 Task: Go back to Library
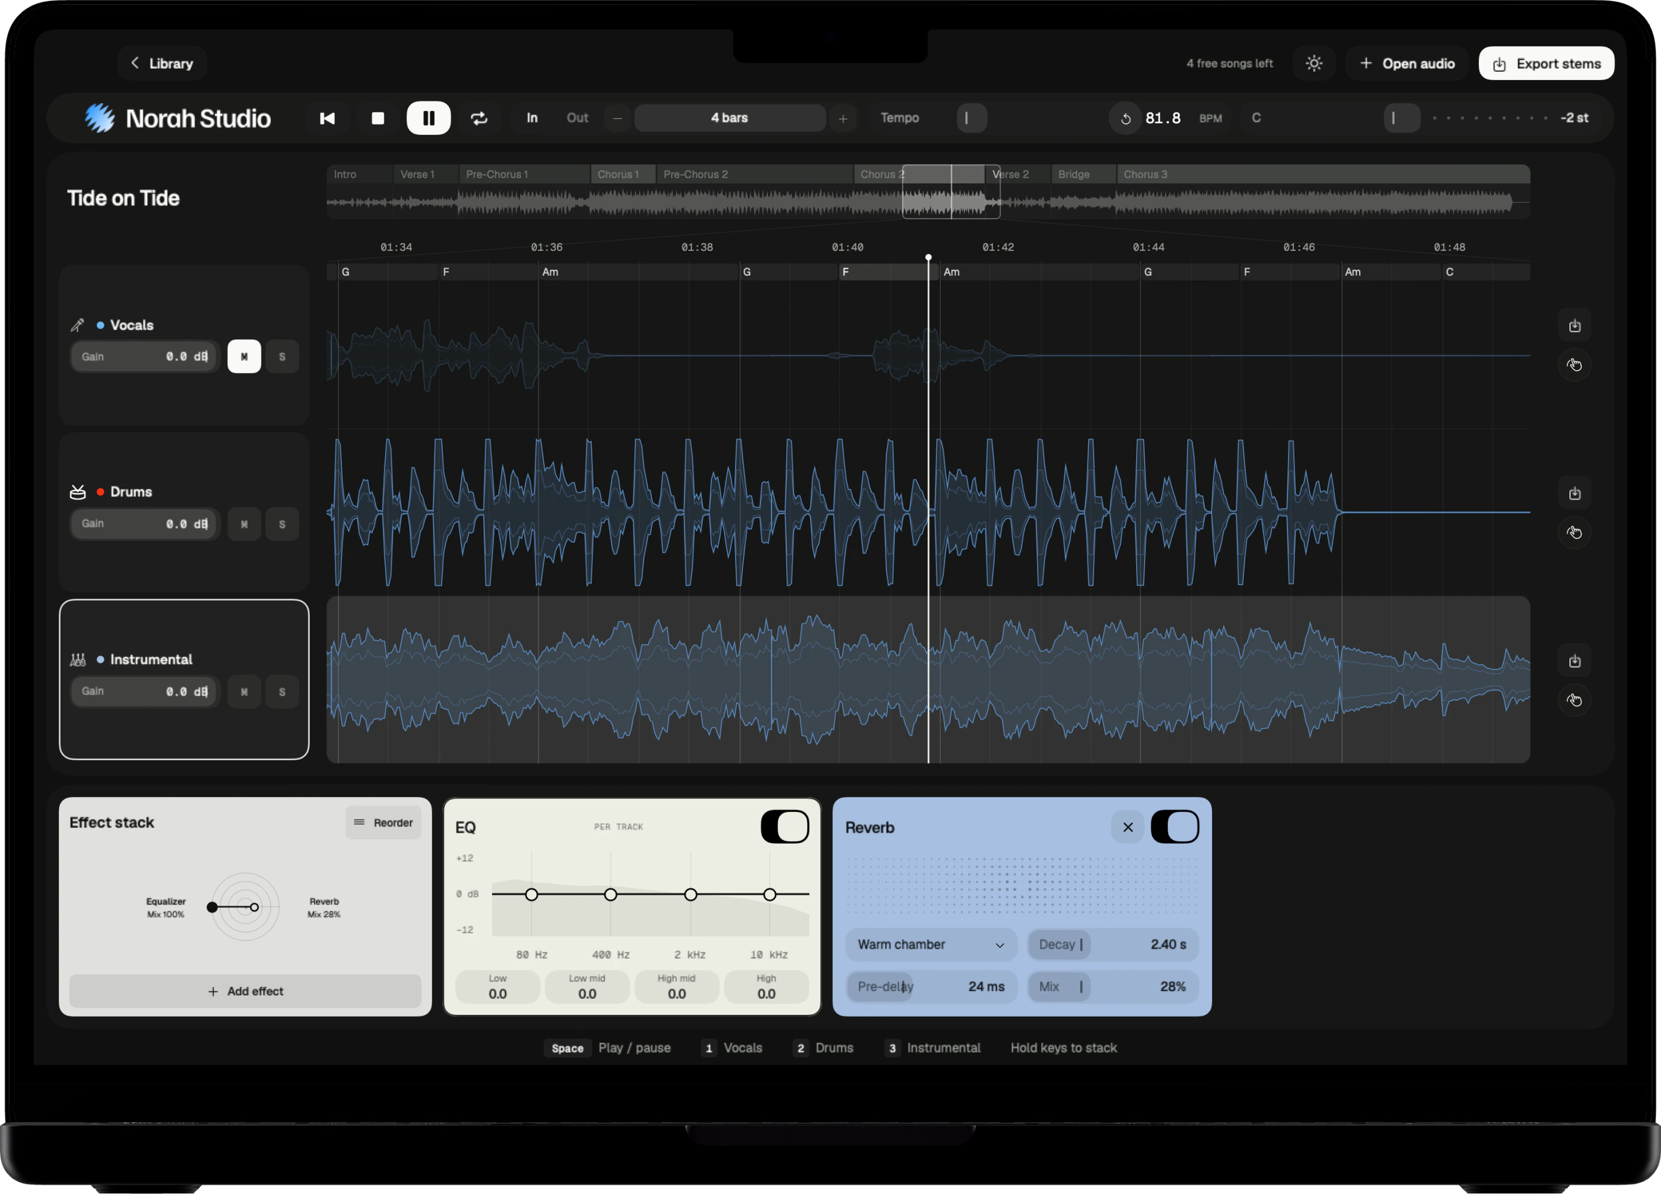[162, 63]
